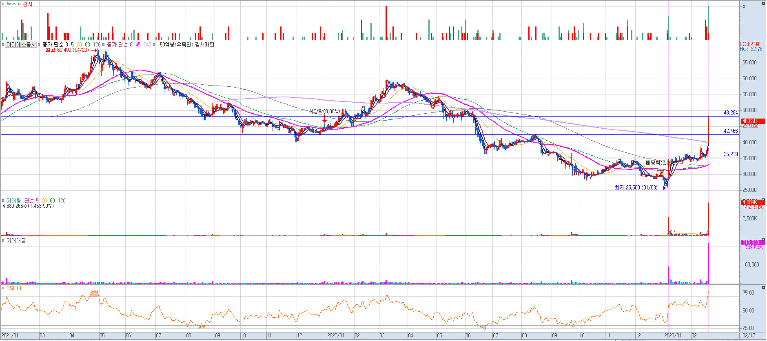Click the 거래량 indicator label
767x341 pixels.
pyautogui.click(x=13, y=200)
